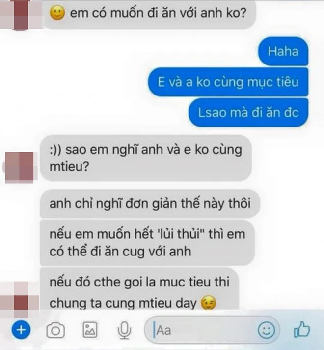Tap the microphone voice message icon
The height and width of the screenshot is (350, 324).
coord(124,330)
